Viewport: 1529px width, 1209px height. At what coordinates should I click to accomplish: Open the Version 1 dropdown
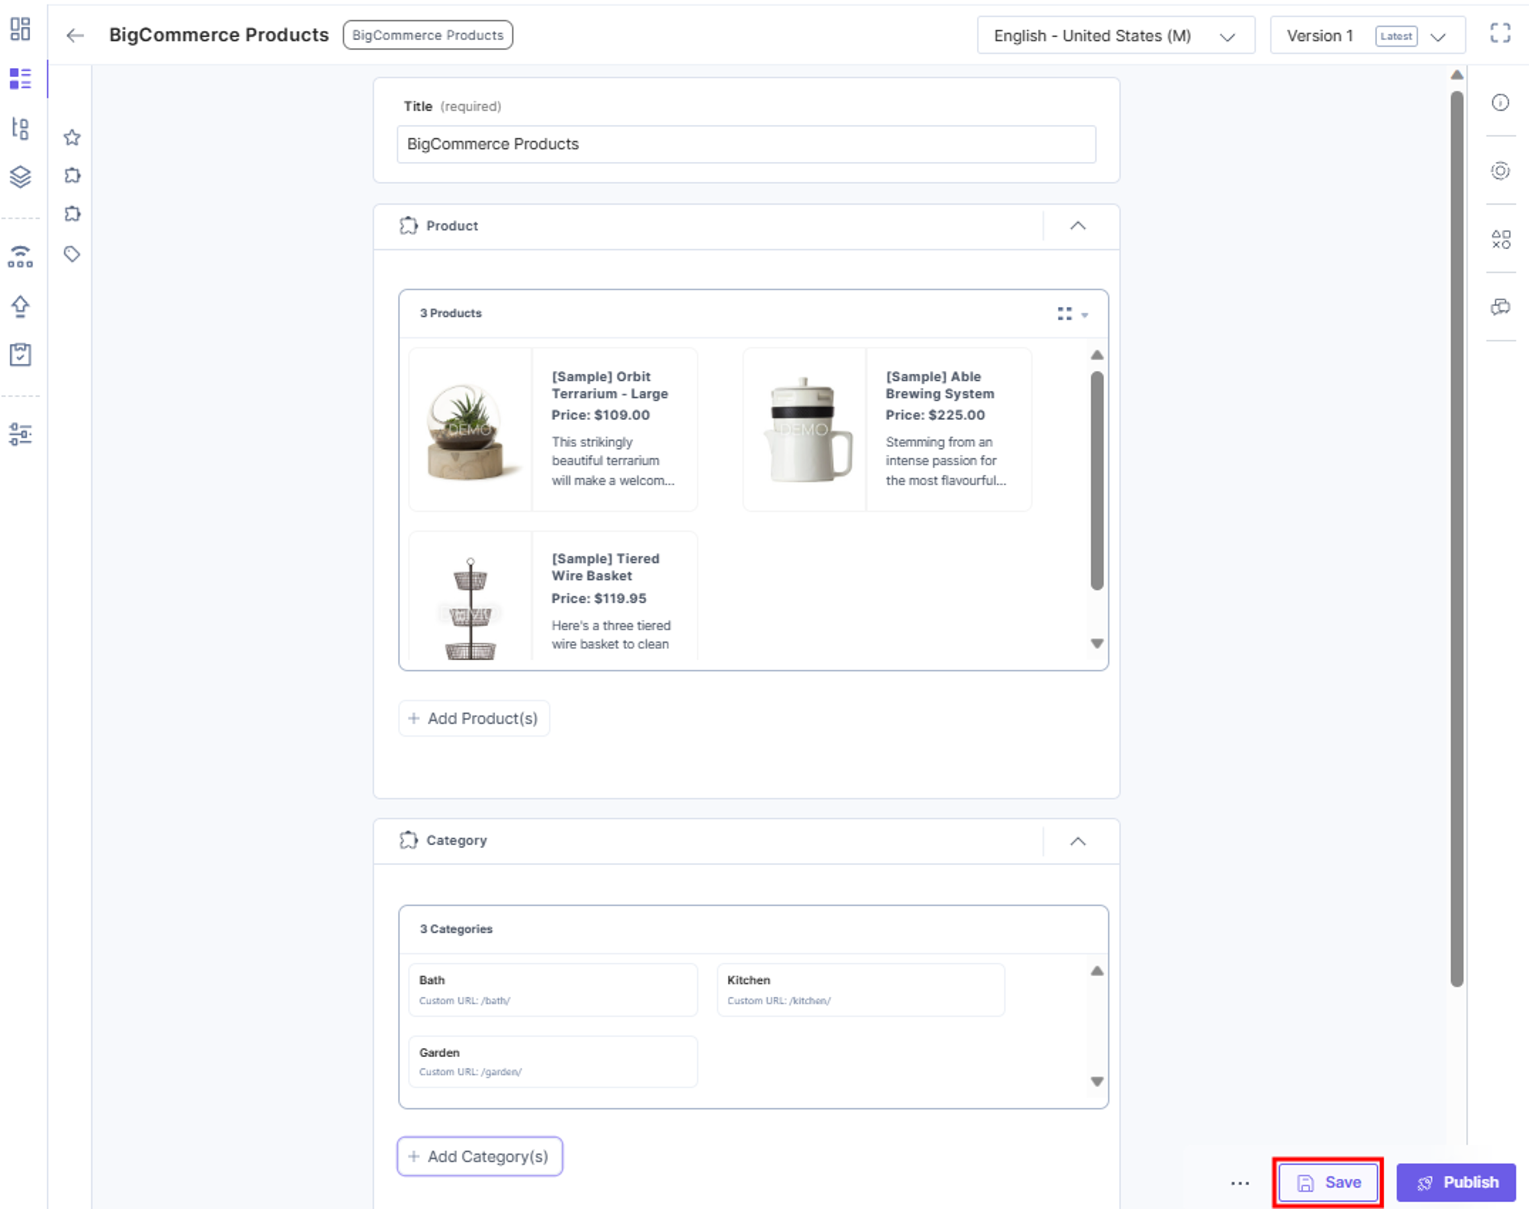pyautogui.click(x=1367, y=35)
